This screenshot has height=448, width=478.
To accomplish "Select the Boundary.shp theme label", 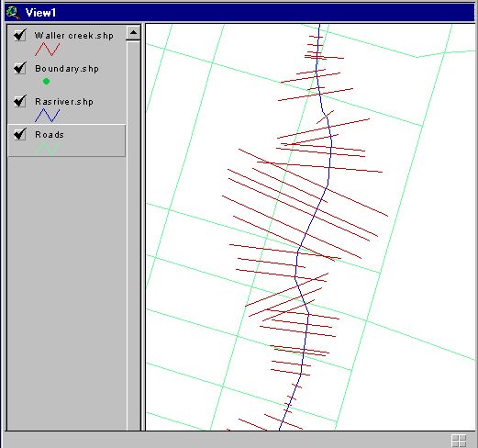I will point(67,69).
